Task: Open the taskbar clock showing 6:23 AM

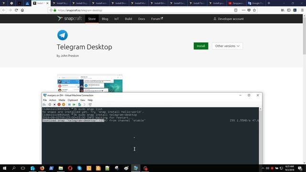Action: [x=290, y=168]
